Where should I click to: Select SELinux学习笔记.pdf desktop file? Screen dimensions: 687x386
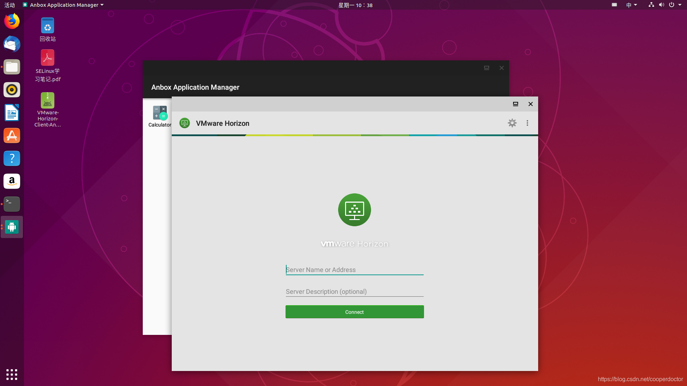[48, 66]
